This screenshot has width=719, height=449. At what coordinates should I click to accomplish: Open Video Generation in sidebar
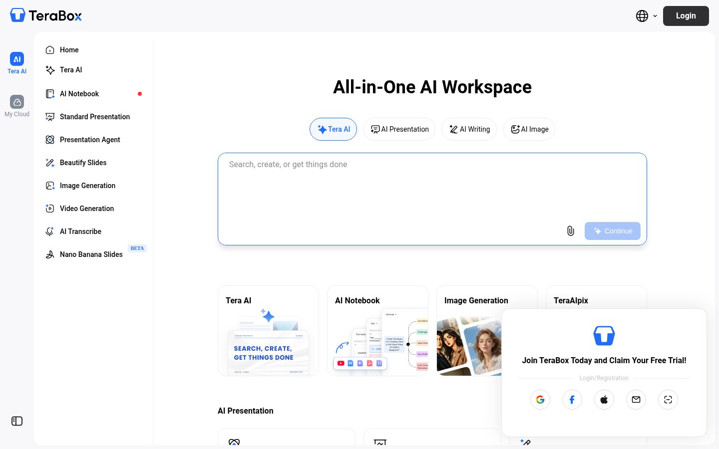point(94,209)
